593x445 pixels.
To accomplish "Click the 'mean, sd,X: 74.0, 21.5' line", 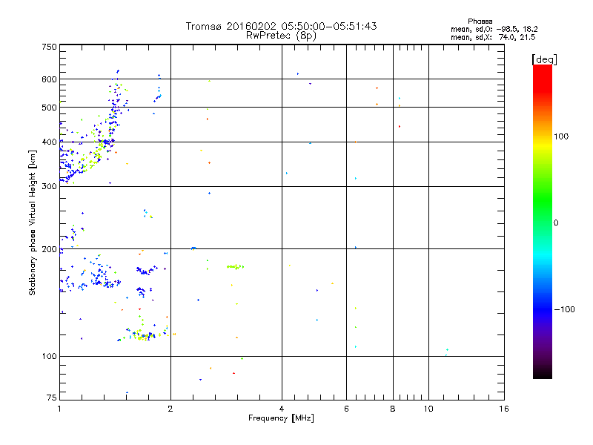I will point(493,37).
